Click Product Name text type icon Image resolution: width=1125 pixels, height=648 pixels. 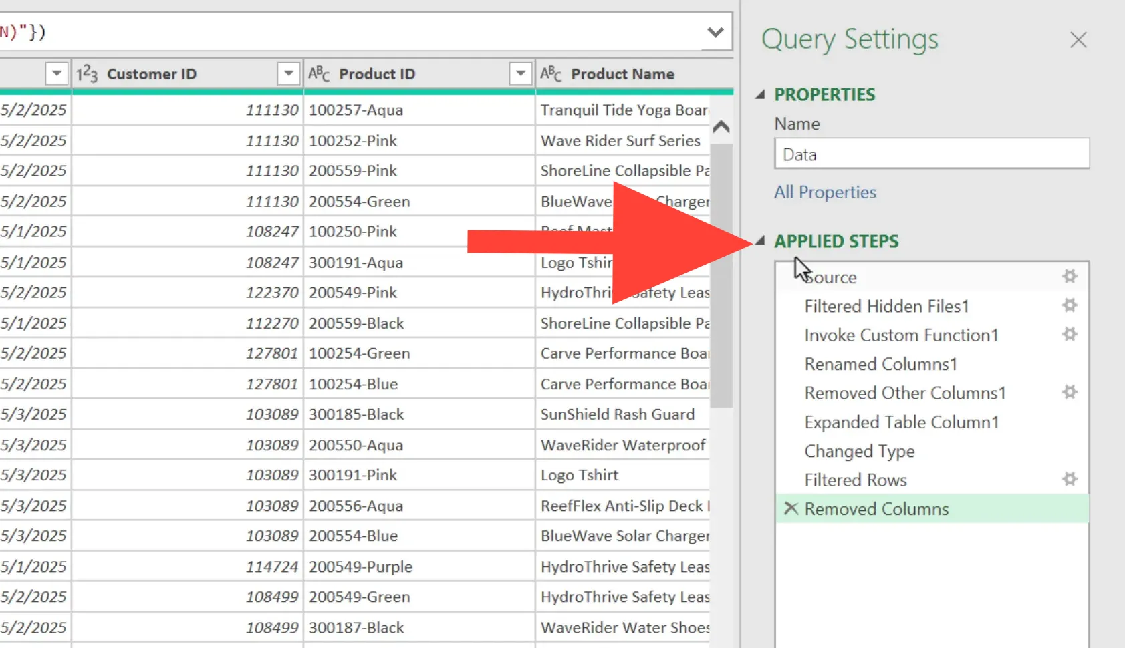coord(551,73)
